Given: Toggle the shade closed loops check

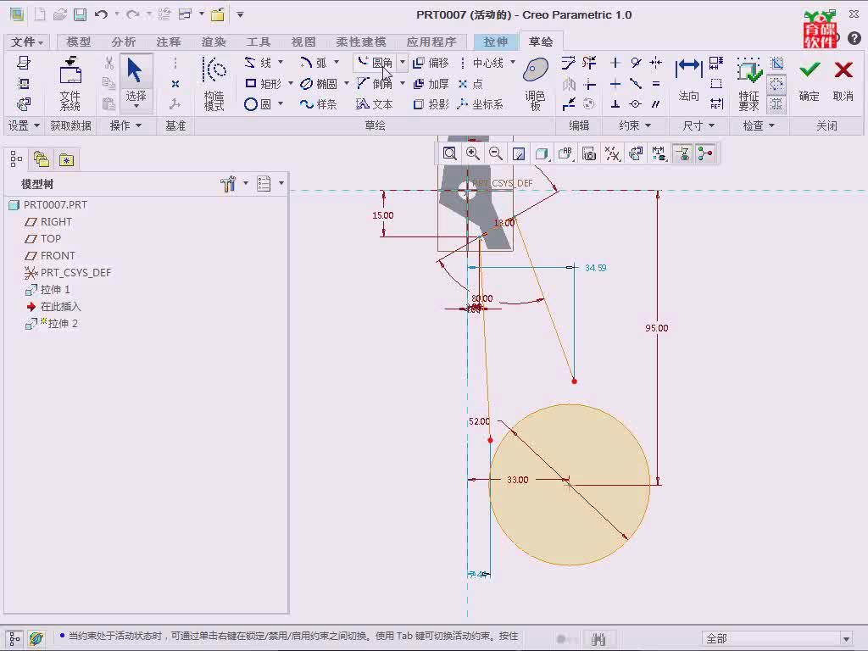Looking at the screenshot, I should (x=777, y=104).
